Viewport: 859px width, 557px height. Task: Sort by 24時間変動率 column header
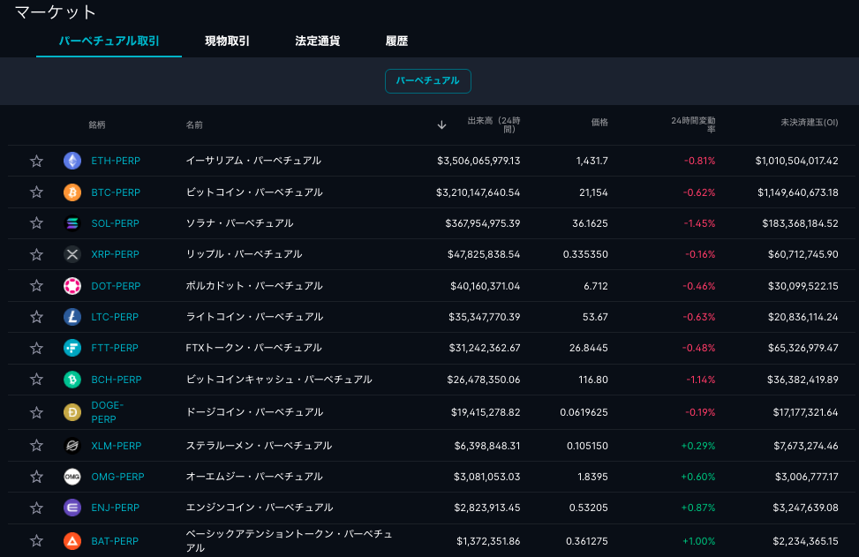[x=693, y=124]
